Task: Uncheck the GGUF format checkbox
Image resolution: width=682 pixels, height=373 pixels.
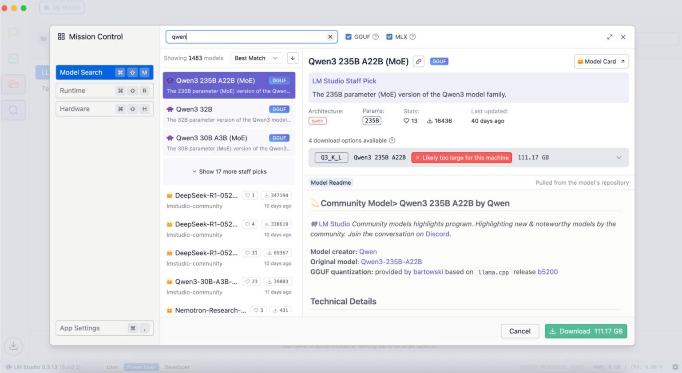Action: click(x=349, y=37)
